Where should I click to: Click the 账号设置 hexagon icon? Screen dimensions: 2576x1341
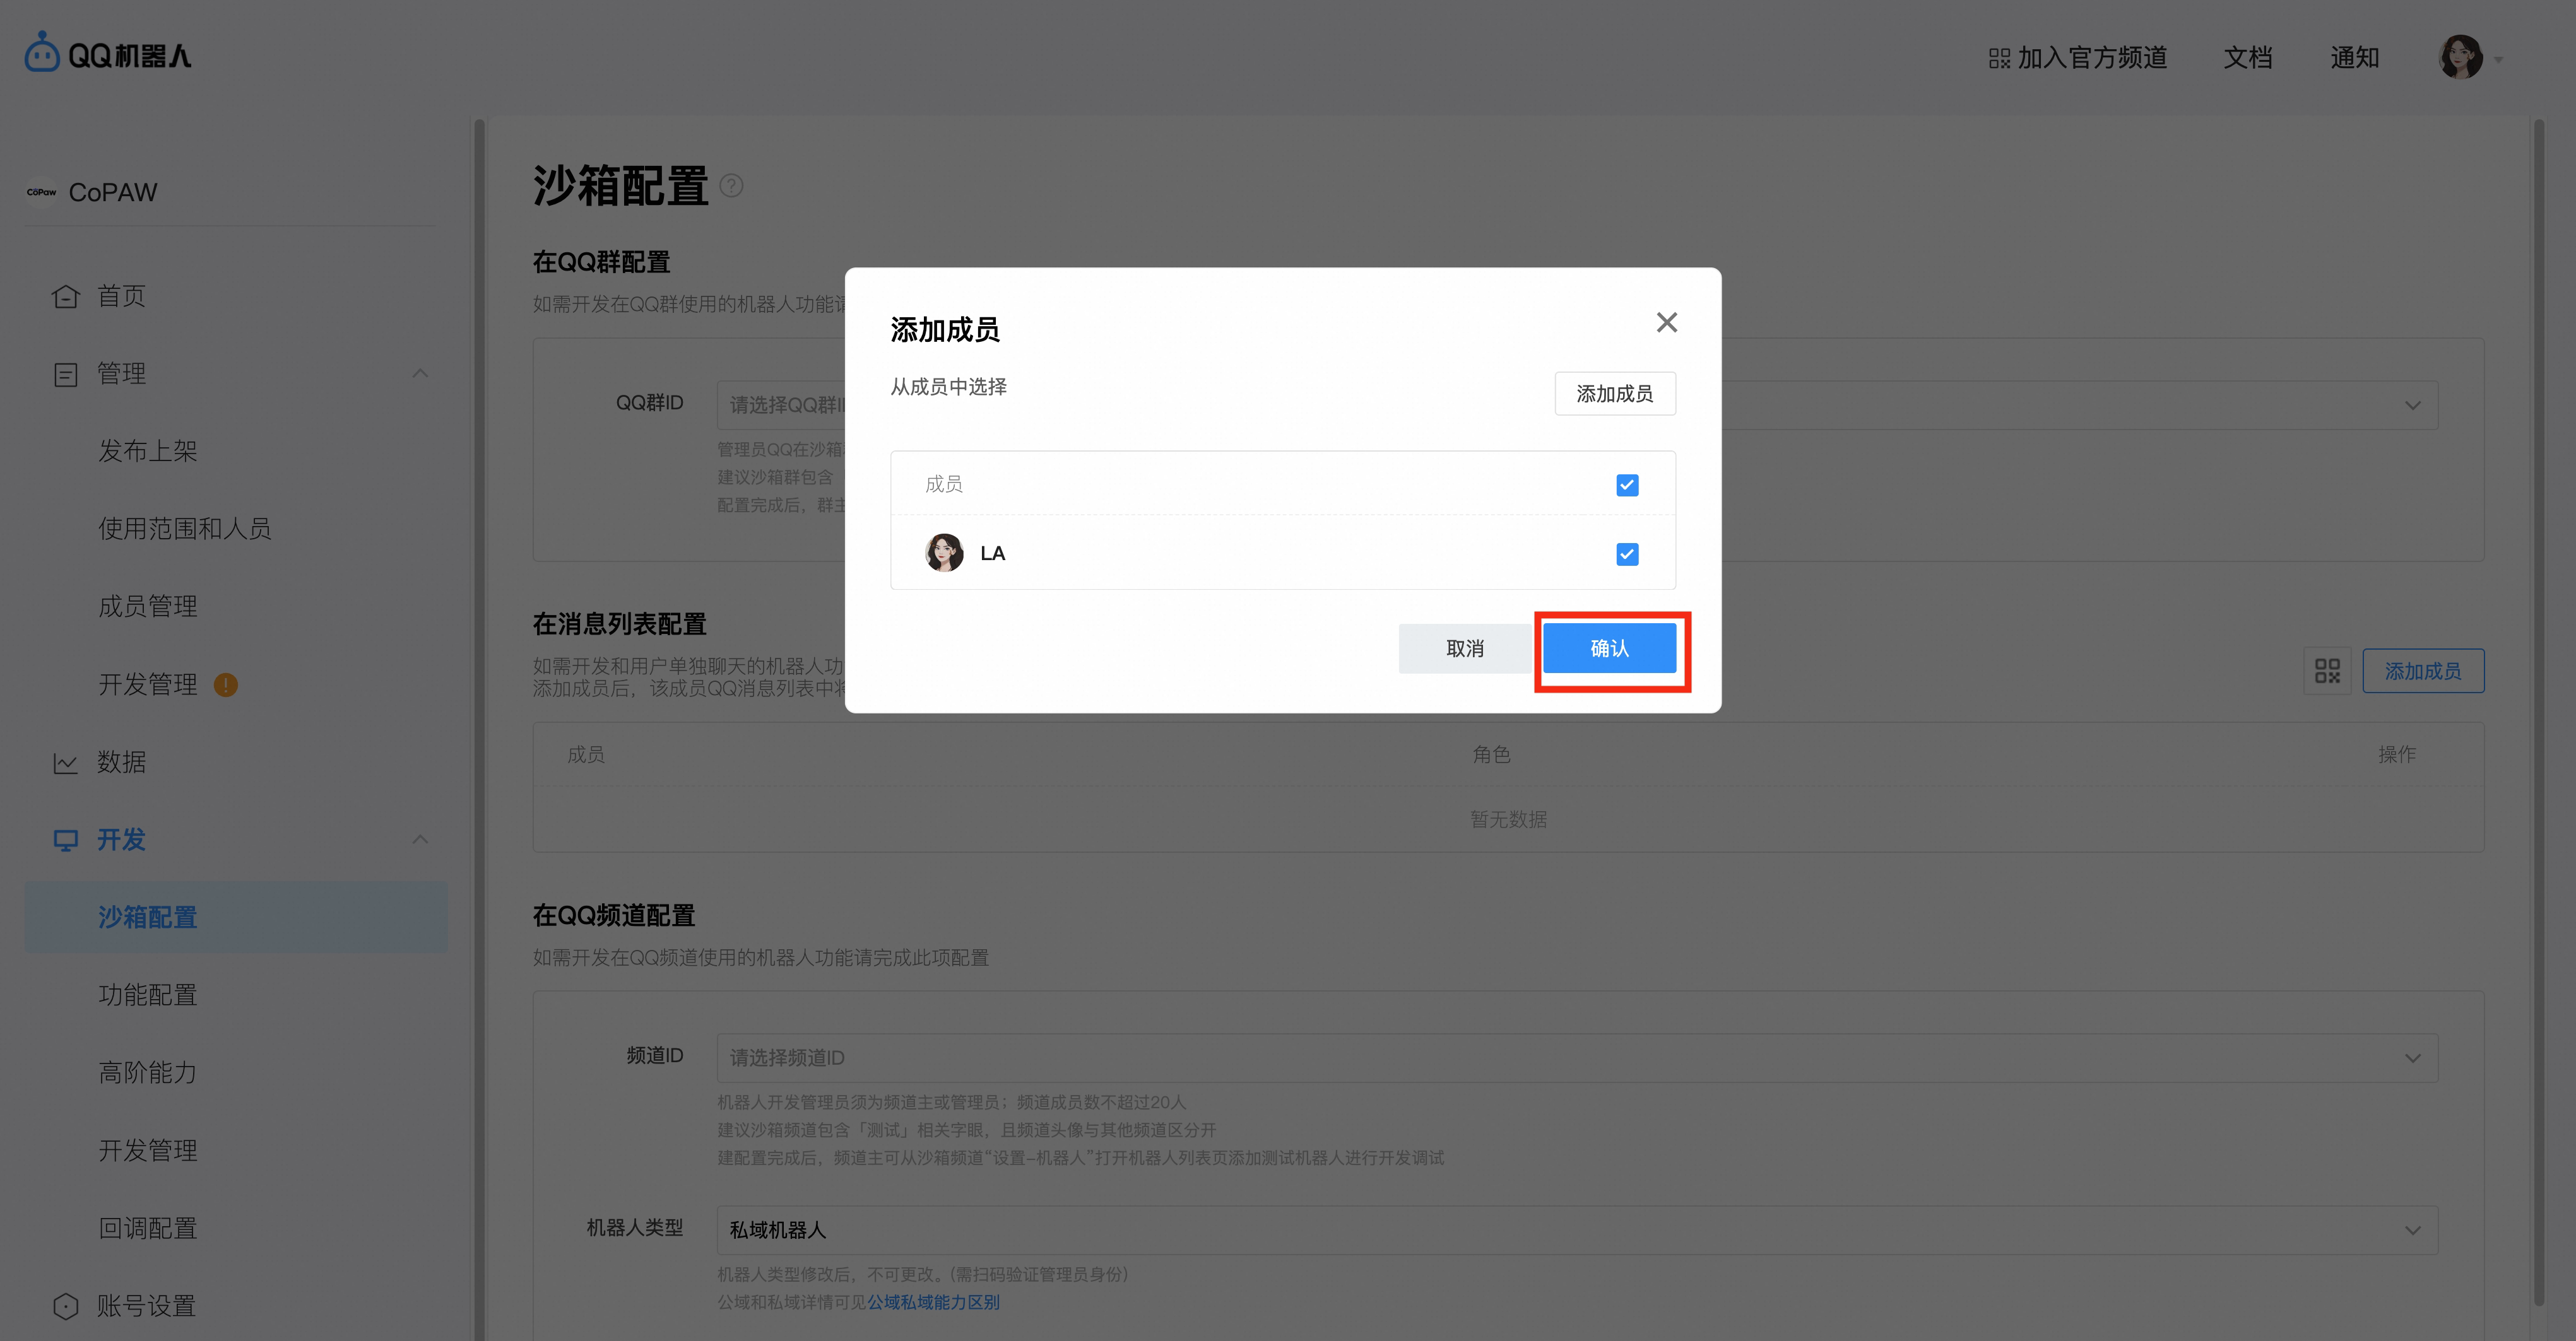pyautogui.click(x=65, y=1306)
